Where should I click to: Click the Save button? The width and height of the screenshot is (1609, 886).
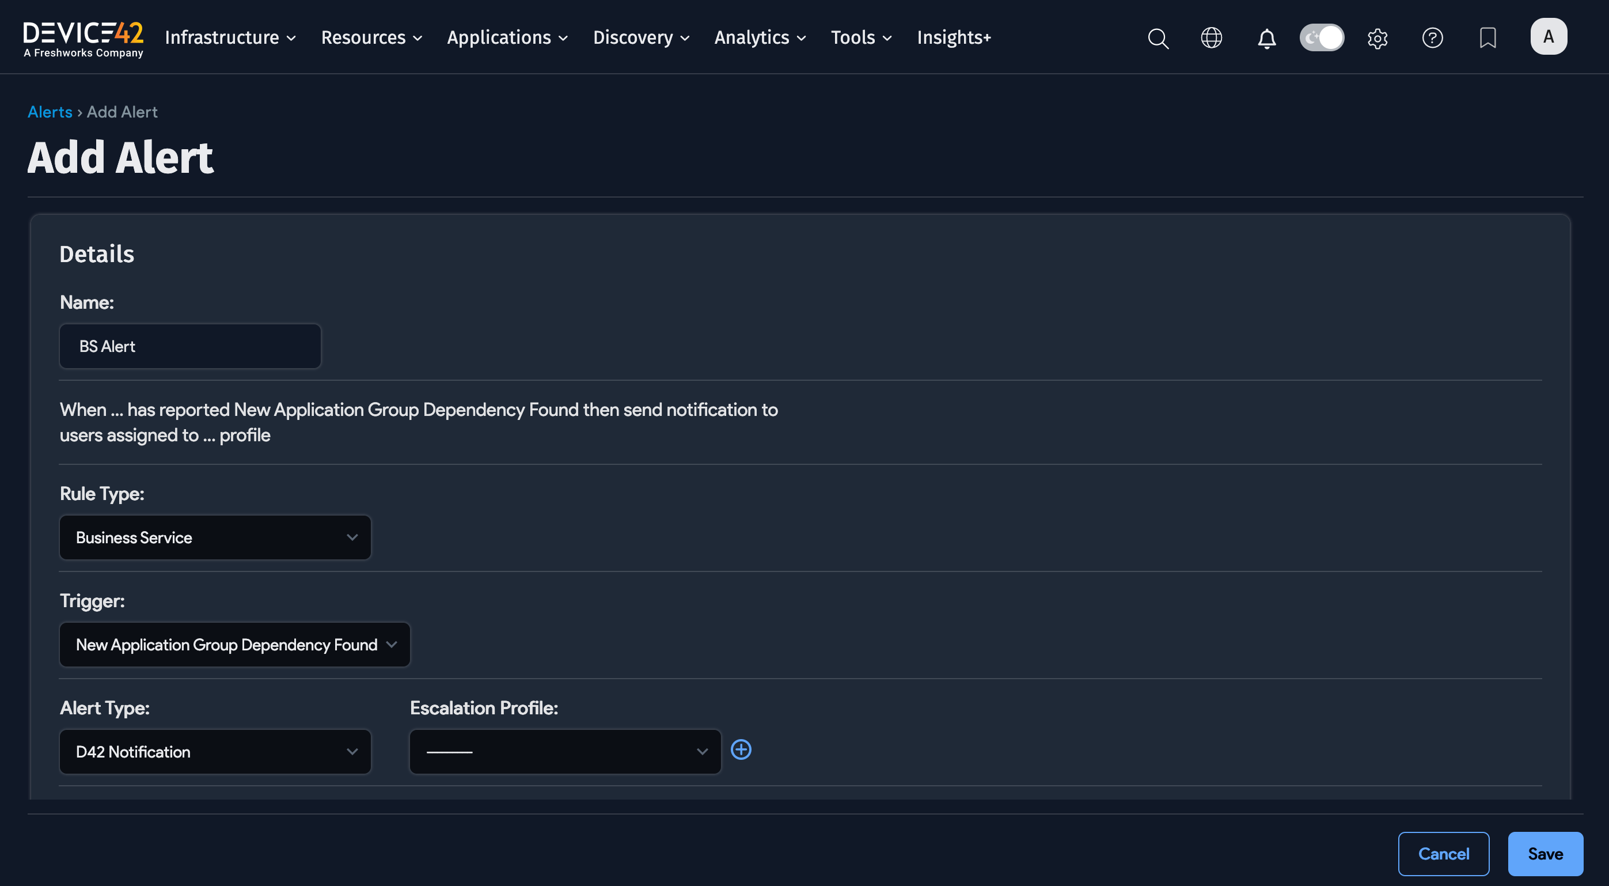point(1545,854)
